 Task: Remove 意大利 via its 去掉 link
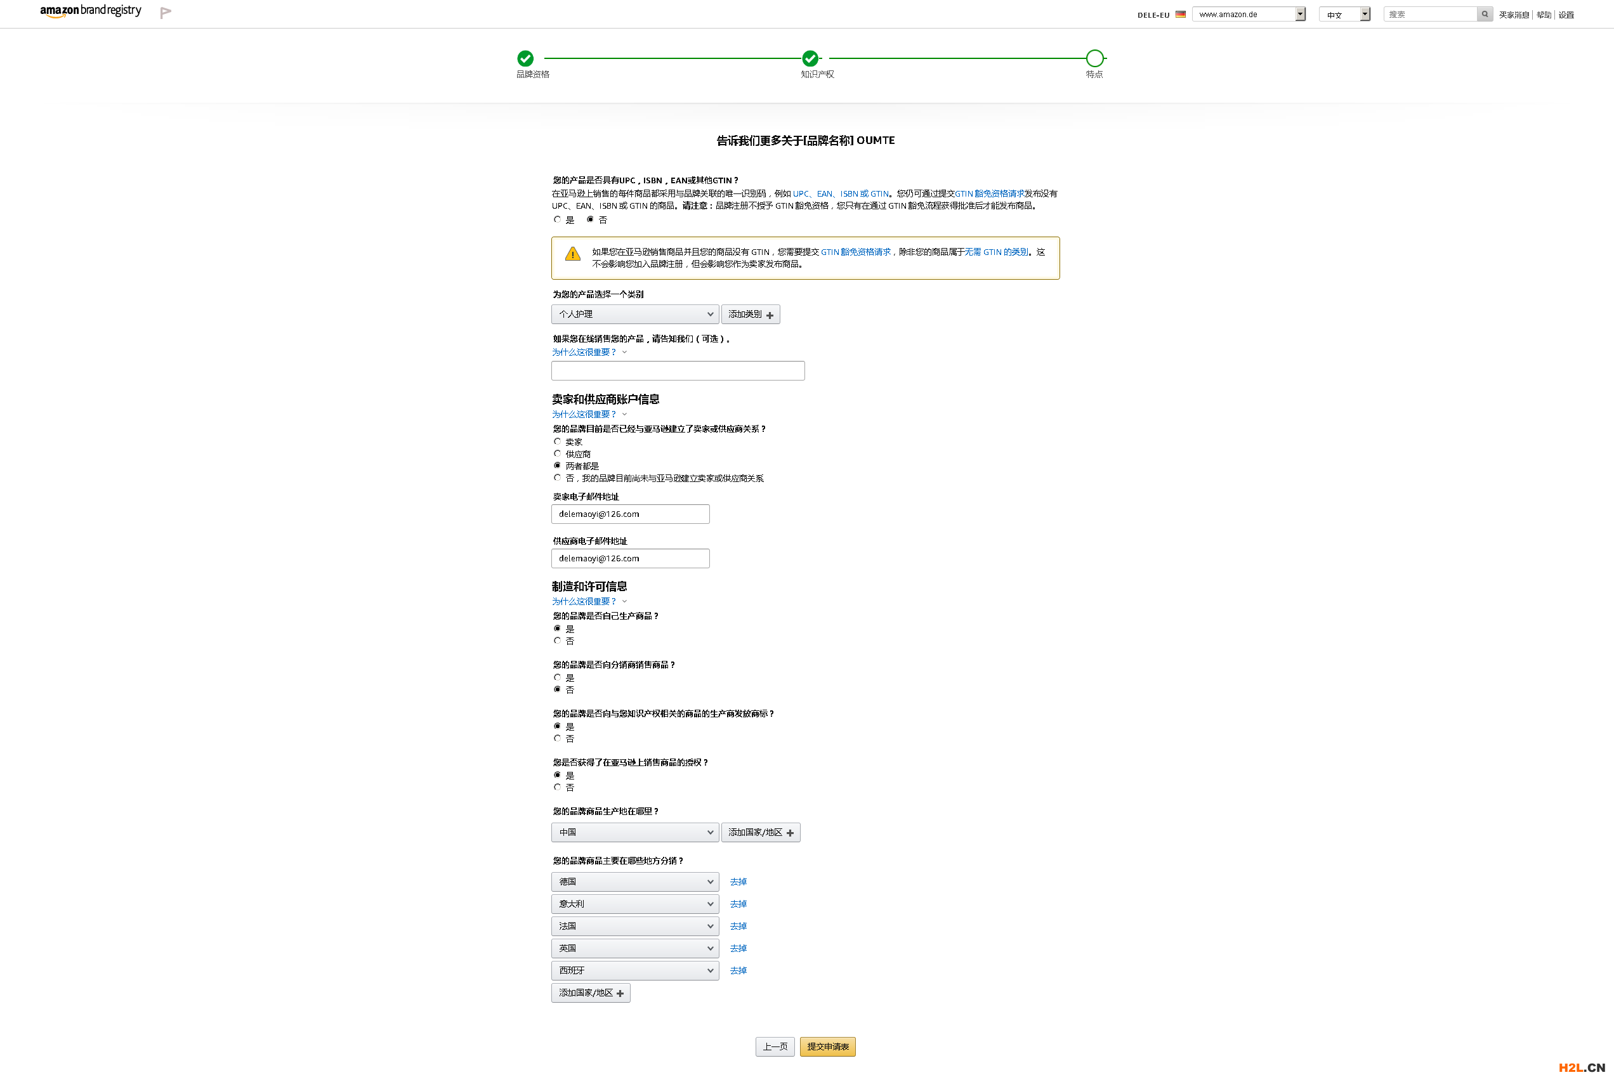[x=738, y=904]
